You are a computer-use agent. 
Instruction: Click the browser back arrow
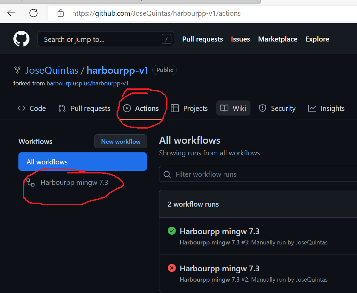(x=11, y=13)
